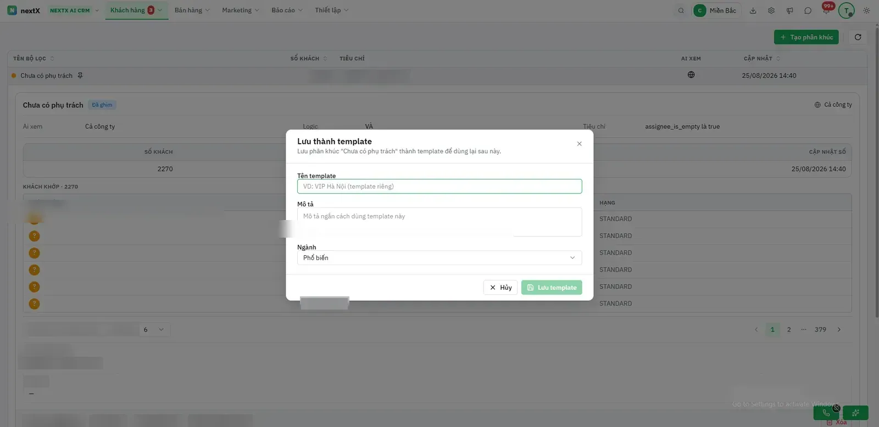Open the search icon in top bar
Screen dimensions: 879x427
[x=681, y=10]
